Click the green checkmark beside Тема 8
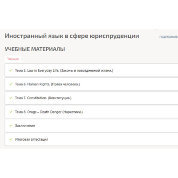 point(11,112)
